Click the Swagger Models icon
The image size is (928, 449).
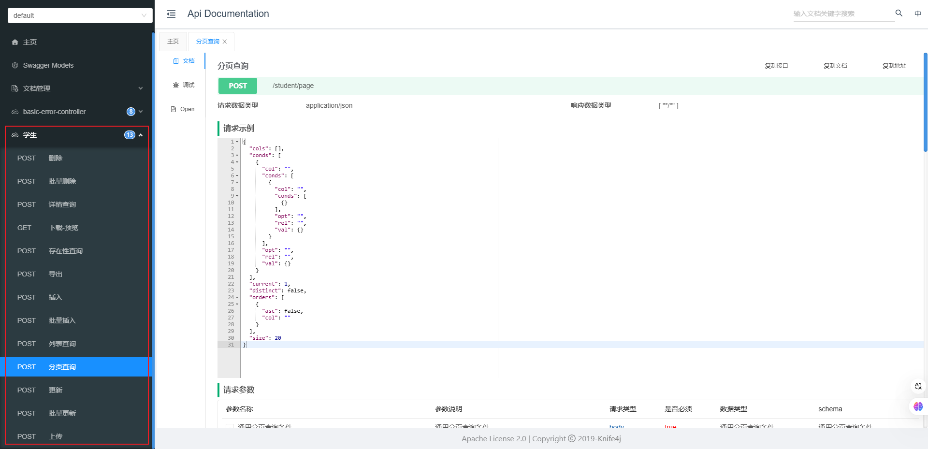(x=15, y=65)
